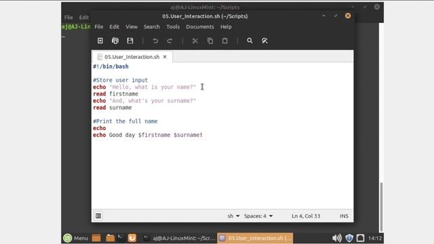The image size is (434, 244).
Task: Click the terminal window scrollbar
Action: (x=381, y=207)
